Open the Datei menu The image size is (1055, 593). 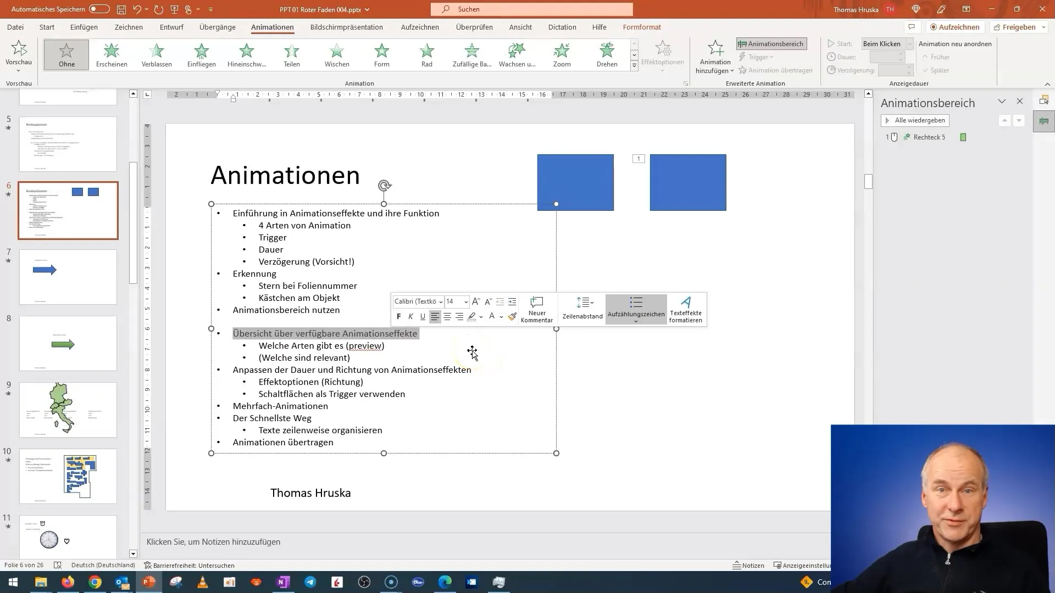15,27
